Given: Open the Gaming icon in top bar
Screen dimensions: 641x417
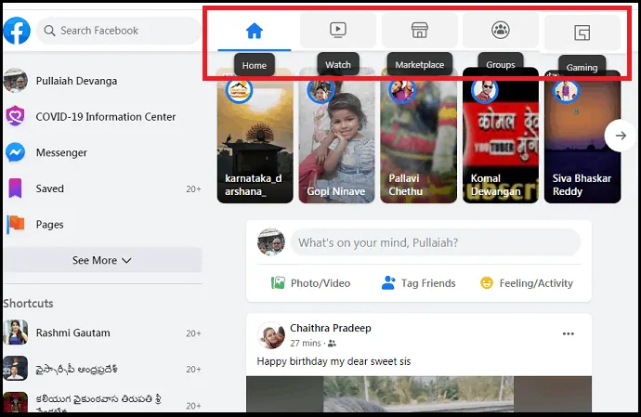Looking at the screenshot, I should coord(582,34).
